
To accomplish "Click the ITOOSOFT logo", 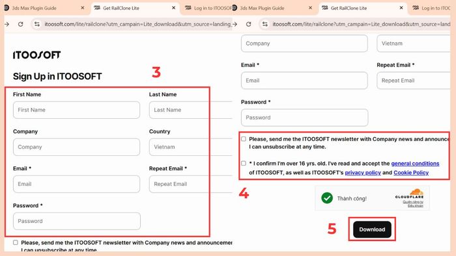I will 37,55.
